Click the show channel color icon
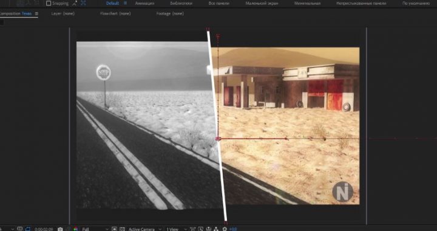Viewport: 437px width, 231px height. click(x=75, y=229)
